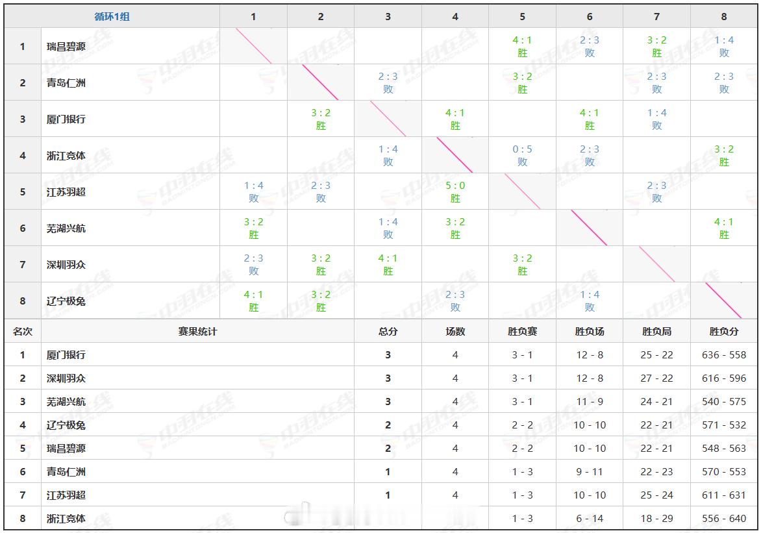This screenshot has width=761, height=533.
Task: Open the 1:4 败 result in 厦门银行's row
Action: pyautogui.click(x=656, y=119)
